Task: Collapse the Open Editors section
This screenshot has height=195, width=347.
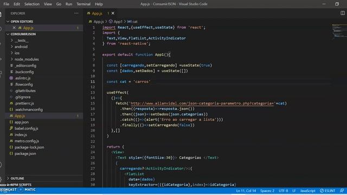Action: click(x=44, y=22)
